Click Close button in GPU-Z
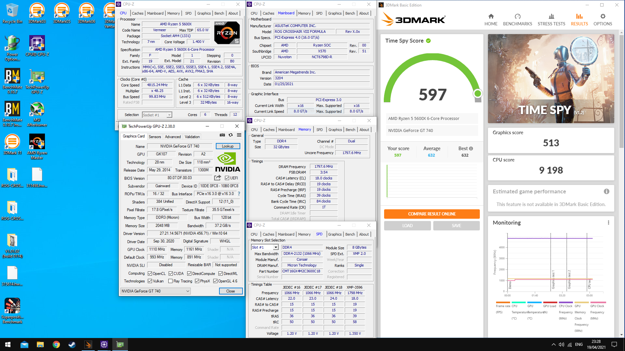This screenshot has height=351, width=625. pos(230,291)
